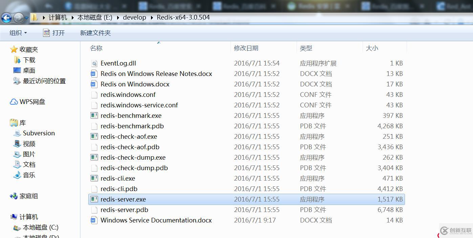Image resolution: width=473 pixels, height=238 pixels.
Task: Click 本地磁盘 (E:) in address breadcrumb
Action: [95, 18]
